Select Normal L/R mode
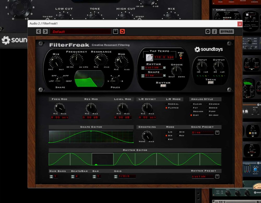261x203 pixels. (x=172, y=104)
